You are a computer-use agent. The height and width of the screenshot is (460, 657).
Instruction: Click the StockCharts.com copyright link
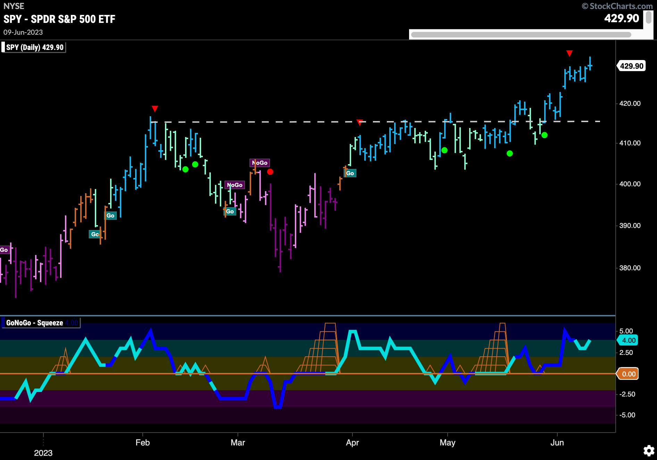tap(617, 6)
